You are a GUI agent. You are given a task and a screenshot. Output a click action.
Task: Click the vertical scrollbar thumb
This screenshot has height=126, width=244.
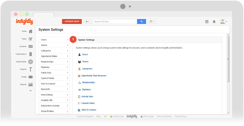228,59
